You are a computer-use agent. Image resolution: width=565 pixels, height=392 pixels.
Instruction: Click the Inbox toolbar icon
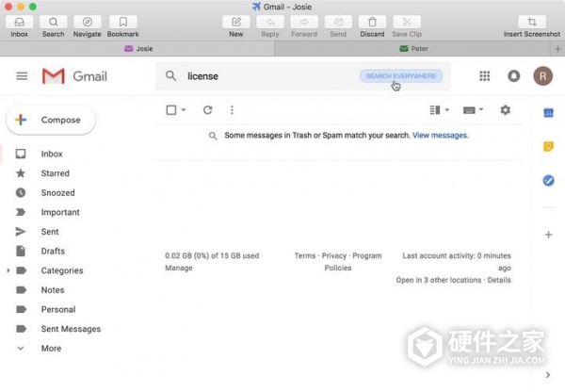click(19, 22)
